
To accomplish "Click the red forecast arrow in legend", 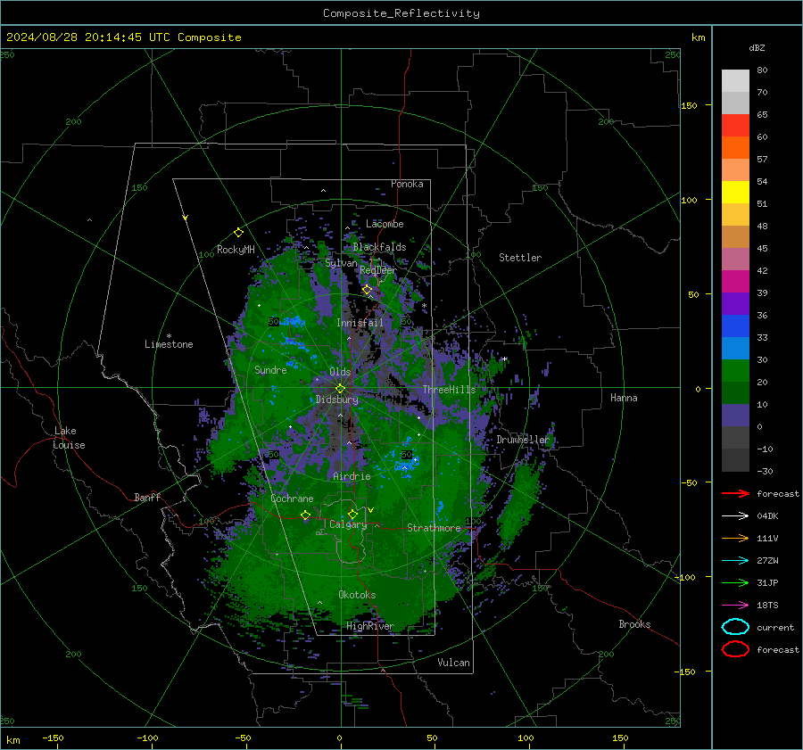I will tap(735, 493).
